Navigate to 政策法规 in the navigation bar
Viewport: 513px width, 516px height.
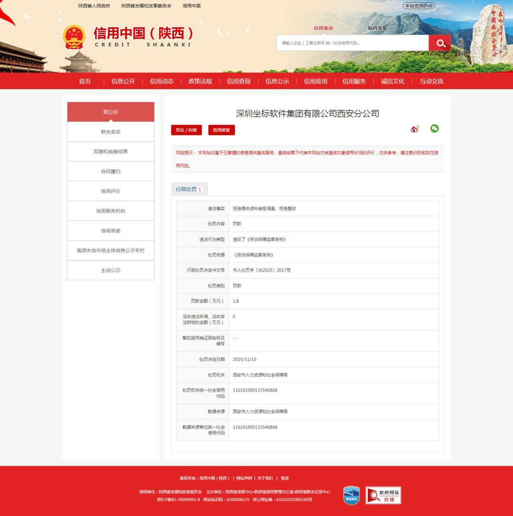tap(200, 81)
